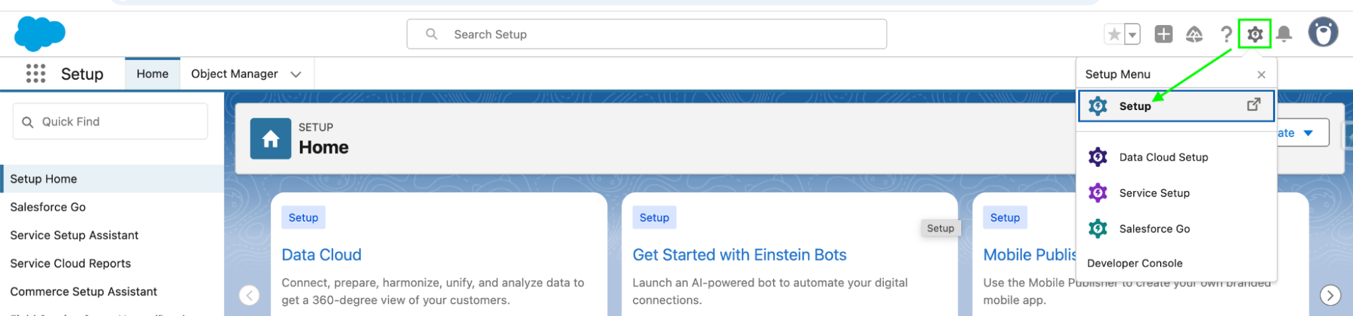Image resolution: width=1353 pixels, height=316 pixels.
Task: Click the Favorites star icon
Action: point(1113,34)
